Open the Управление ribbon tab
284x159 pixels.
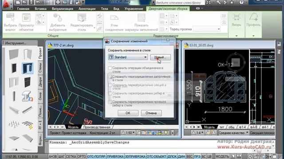134,8
